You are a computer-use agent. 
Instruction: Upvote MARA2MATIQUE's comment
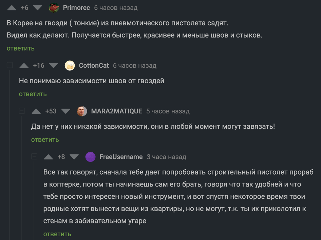(x=36, y=111)
